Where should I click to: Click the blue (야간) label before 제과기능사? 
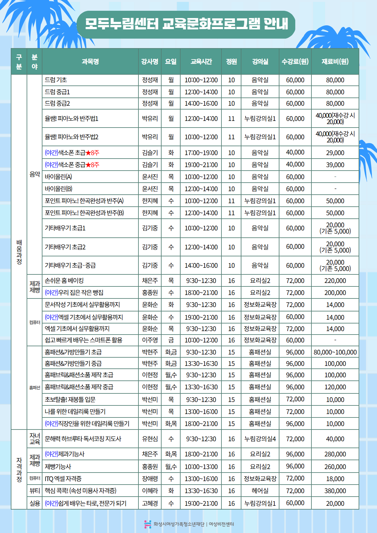click(51, 454)
